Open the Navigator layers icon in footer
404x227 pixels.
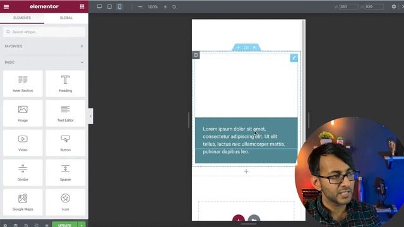[15, 225]
